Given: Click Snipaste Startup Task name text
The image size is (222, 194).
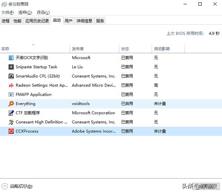Looking at the screenshot, I should 36,67.
